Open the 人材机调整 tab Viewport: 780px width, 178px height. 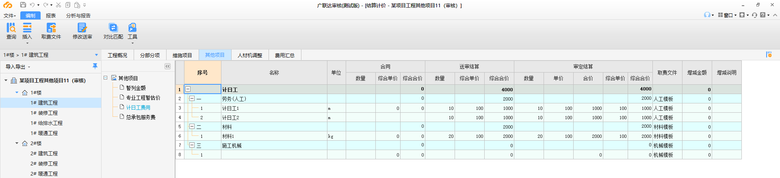249,55
